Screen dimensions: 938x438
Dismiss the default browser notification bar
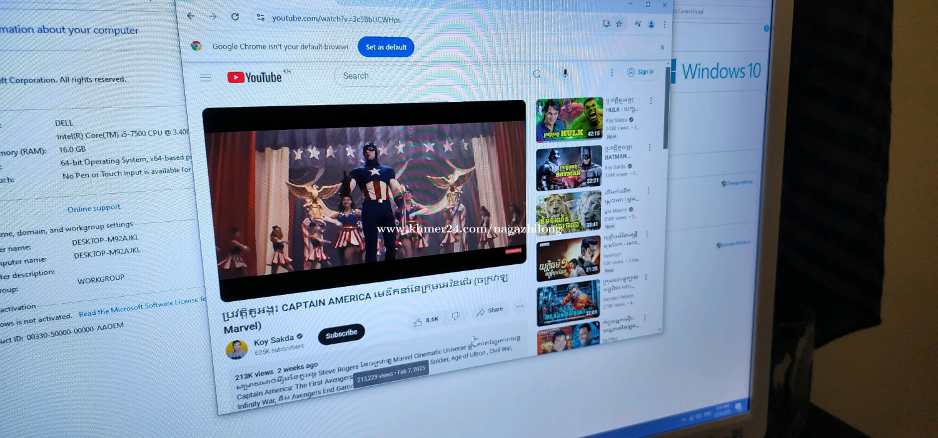tap(662, 47)
